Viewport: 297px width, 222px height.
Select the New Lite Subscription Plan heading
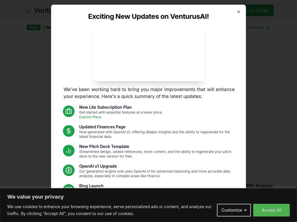click(105, 107)
